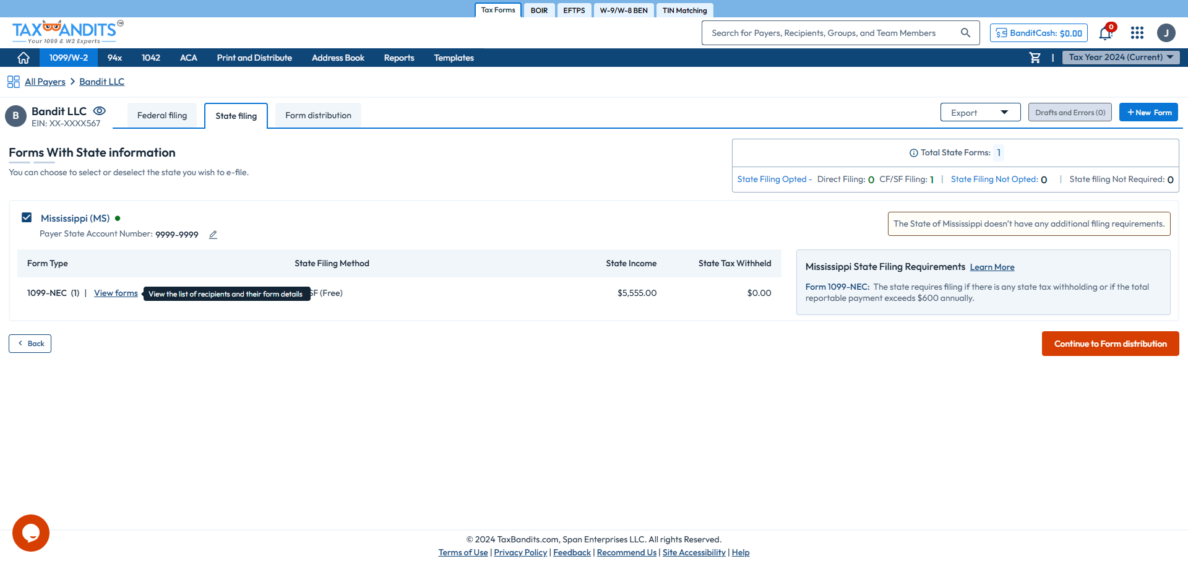
Task: Open Print and Distribute menu
Action: [x=254, y=58]
